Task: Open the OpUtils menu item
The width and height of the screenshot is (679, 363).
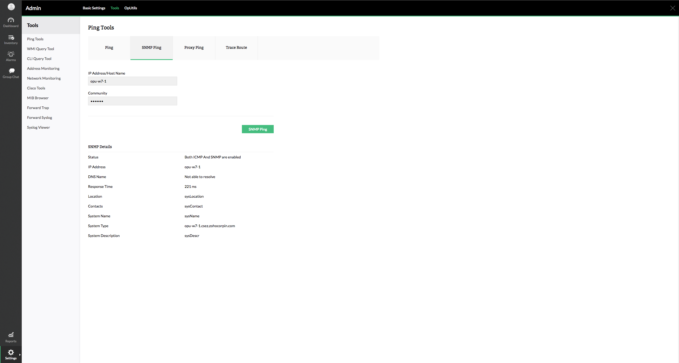Action: pos(130,8)
